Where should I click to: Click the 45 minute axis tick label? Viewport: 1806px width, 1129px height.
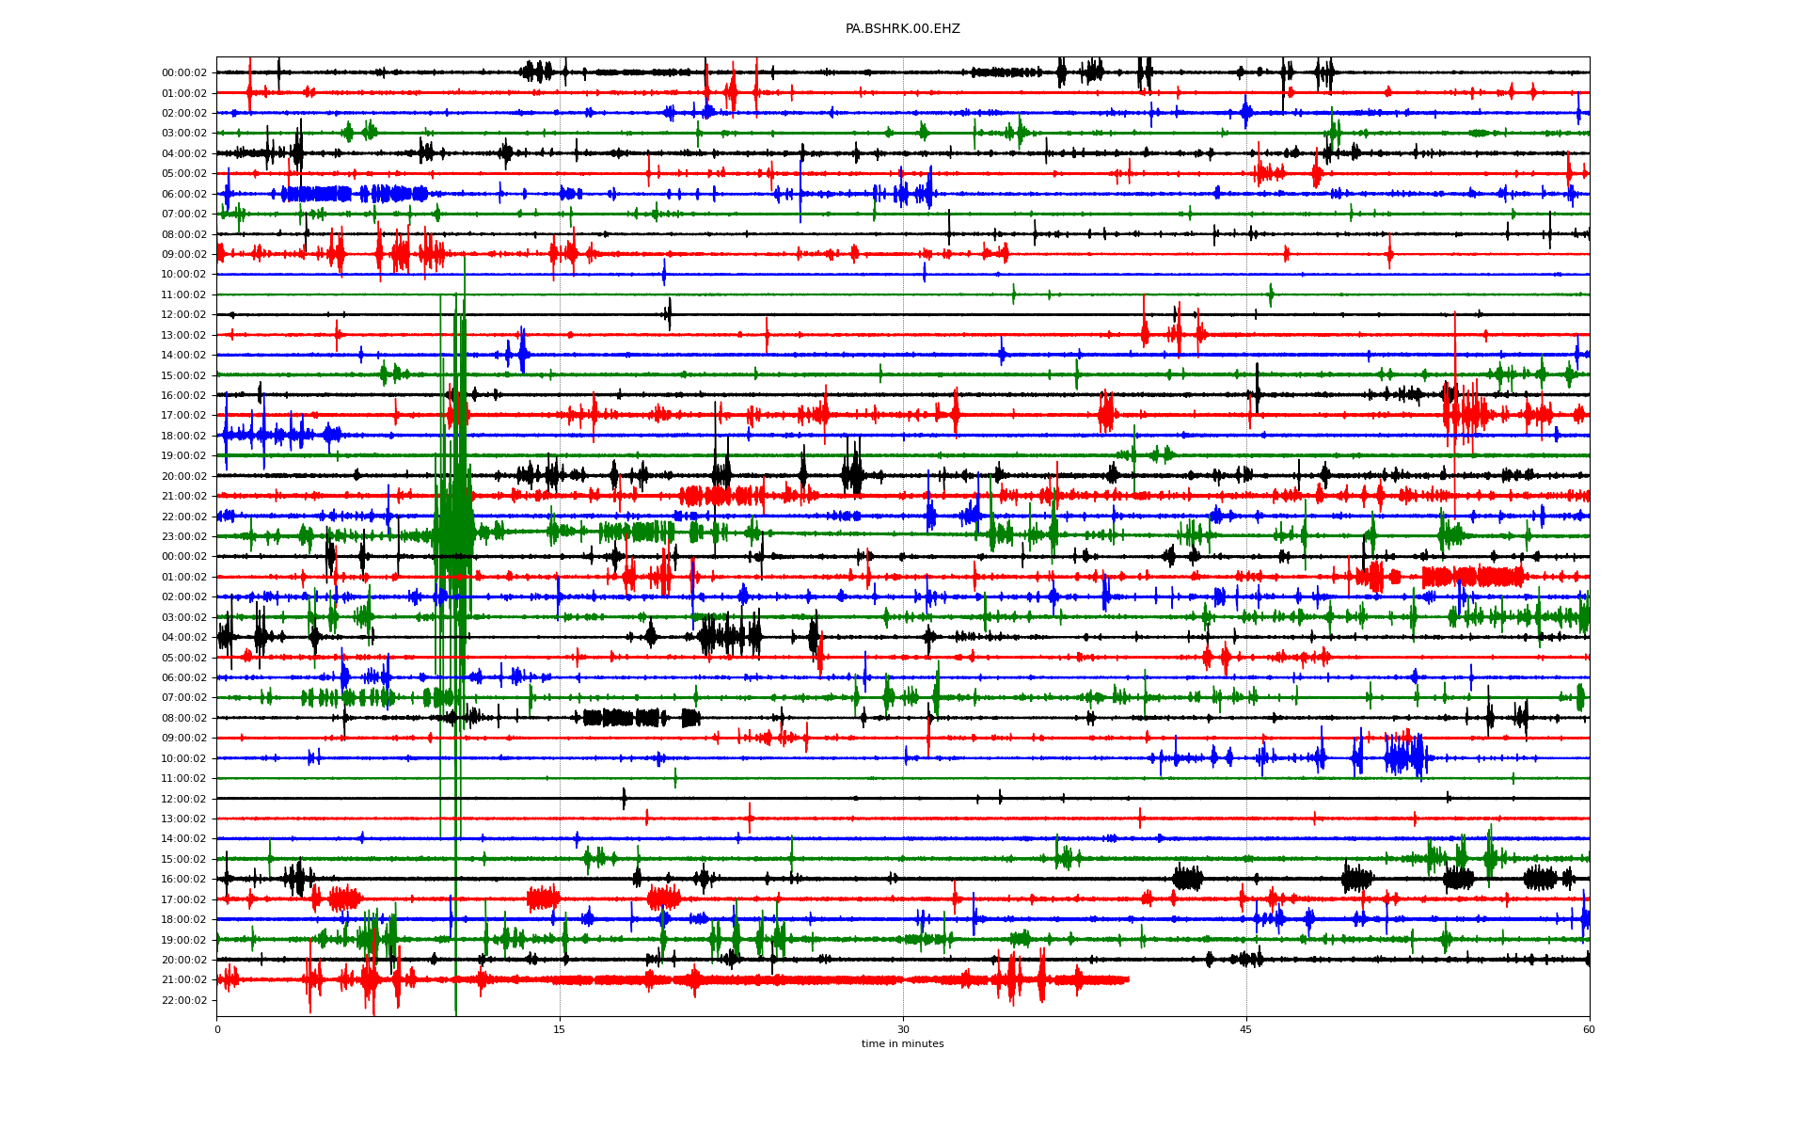pos(1246,1029)
